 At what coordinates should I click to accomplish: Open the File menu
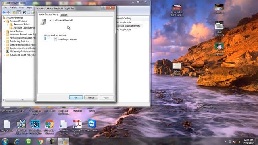tap(5, 8)
